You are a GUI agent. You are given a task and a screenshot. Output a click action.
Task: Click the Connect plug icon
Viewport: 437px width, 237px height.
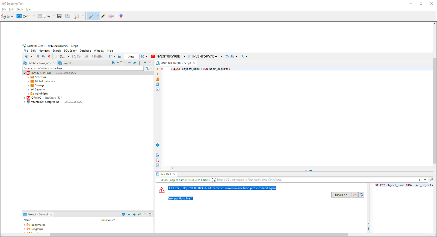tap(38, 57)
